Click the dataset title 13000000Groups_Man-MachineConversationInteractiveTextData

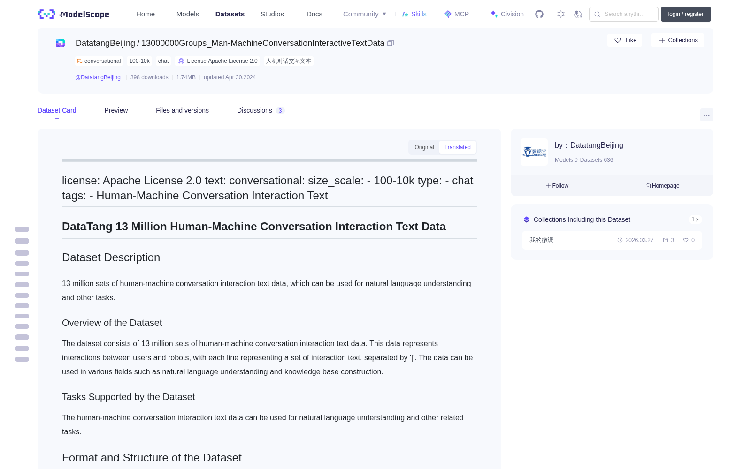click(263, 43)
